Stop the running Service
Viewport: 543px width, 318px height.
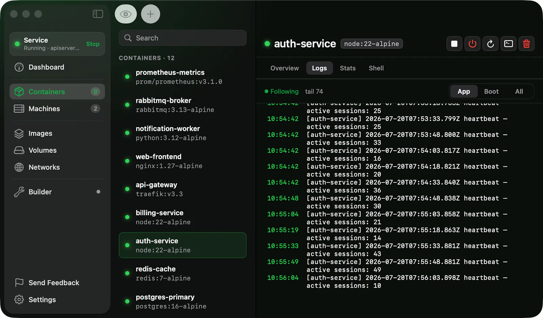[x=93, y=44]
